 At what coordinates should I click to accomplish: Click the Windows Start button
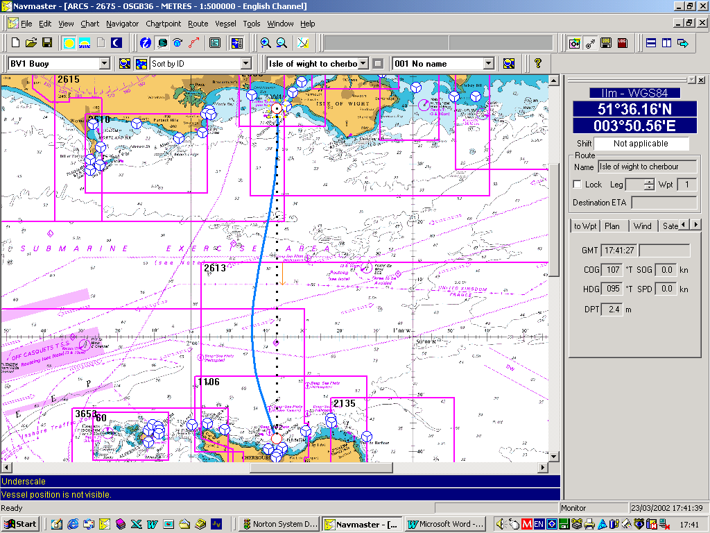tap(20, 524)
